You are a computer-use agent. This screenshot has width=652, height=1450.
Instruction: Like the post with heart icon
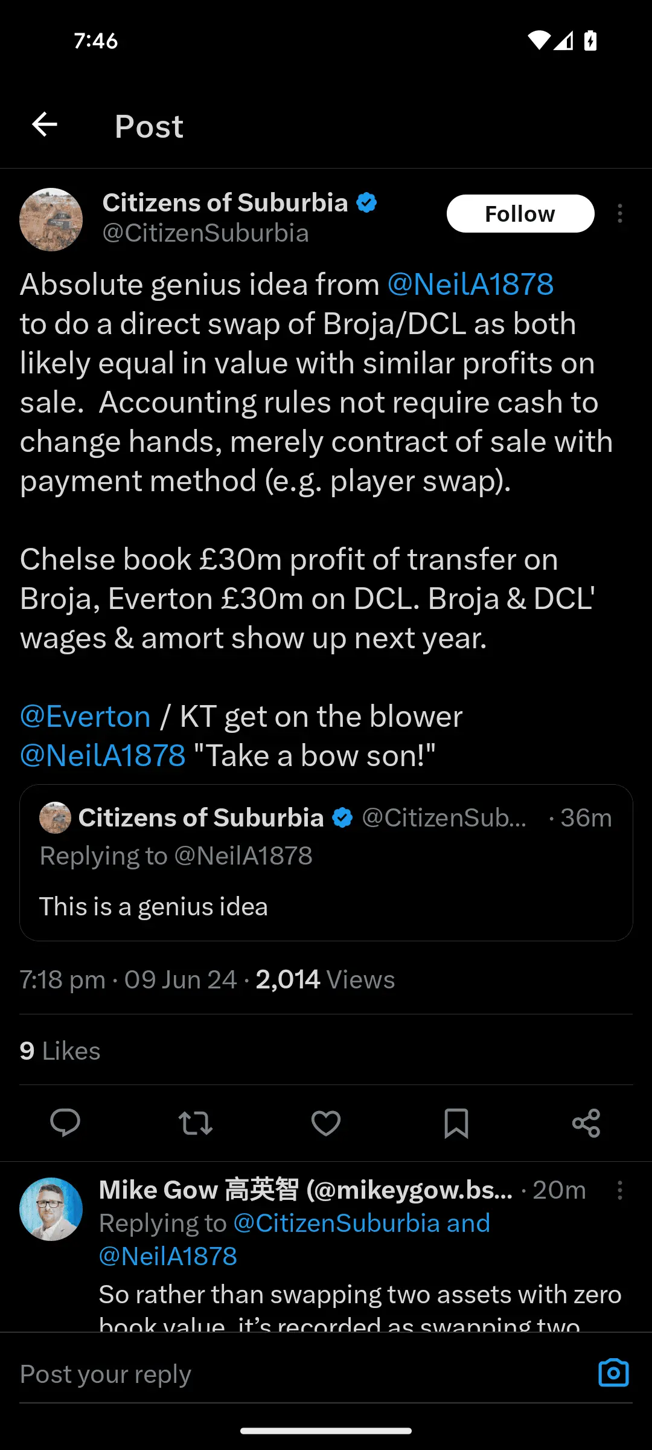[x=326, y=1123]
